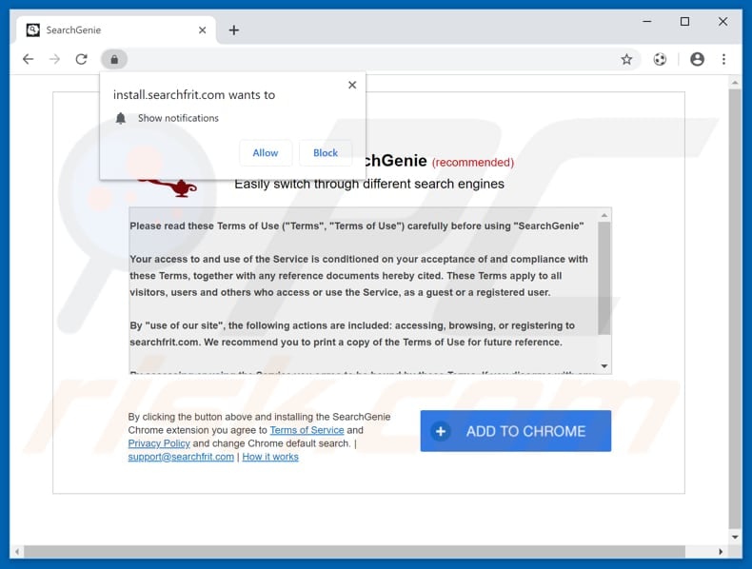Open the Chrome profile avatar
The image size is (752, 569).
tap(697, 59)
